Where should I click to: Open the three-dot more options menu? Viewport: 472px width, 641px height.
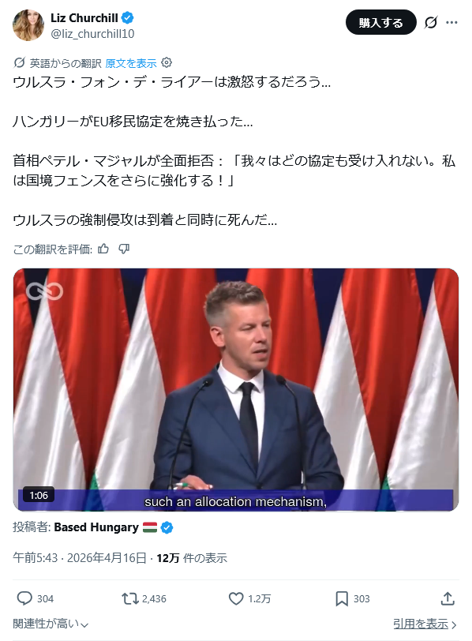(x=451, y=22)
